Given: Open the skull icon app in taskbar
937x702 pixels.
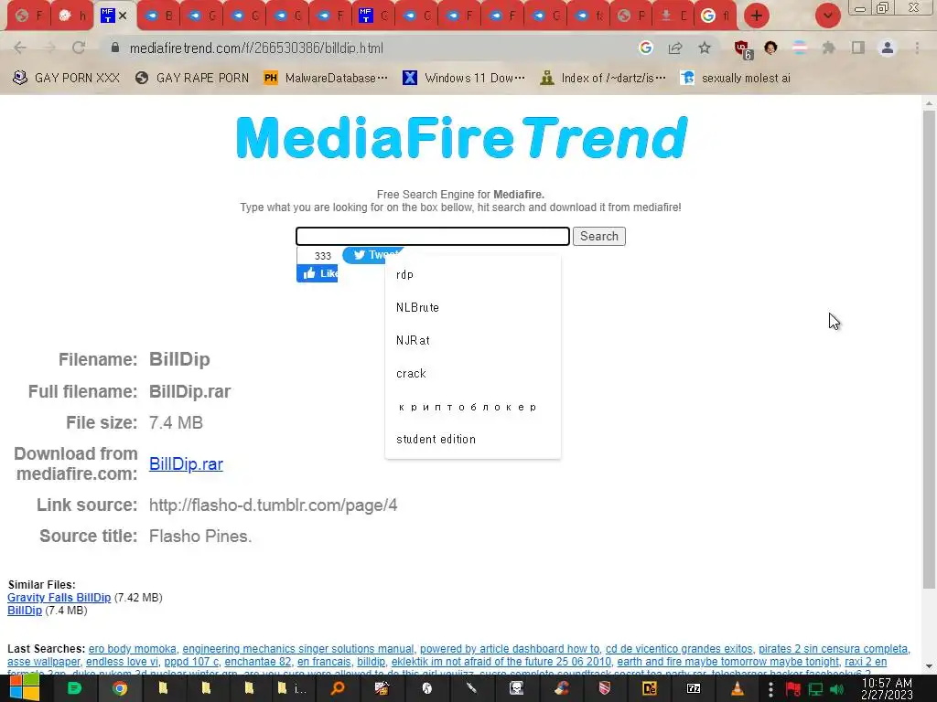Looking at the screenshot, I should point(516,689).
